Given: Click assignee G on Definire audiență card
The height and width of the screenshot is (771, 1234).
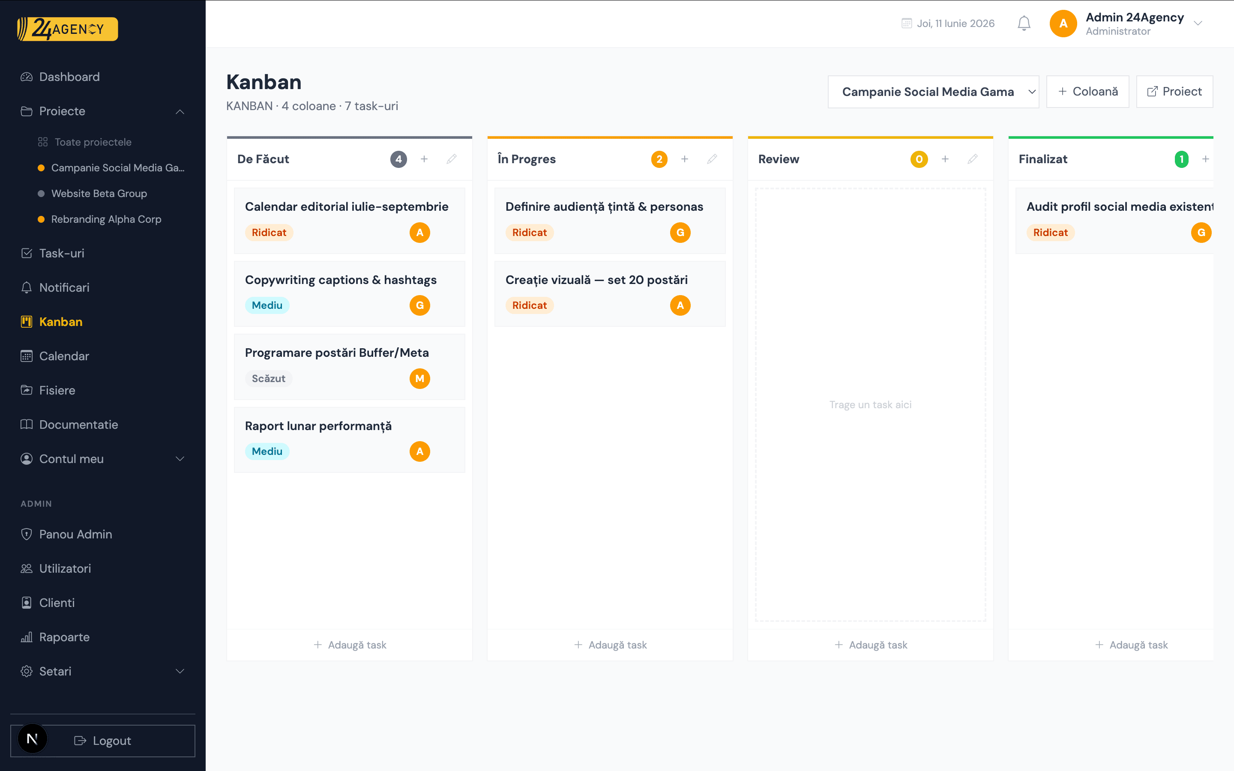Looking at the screenshot, I should click(680, 233).
